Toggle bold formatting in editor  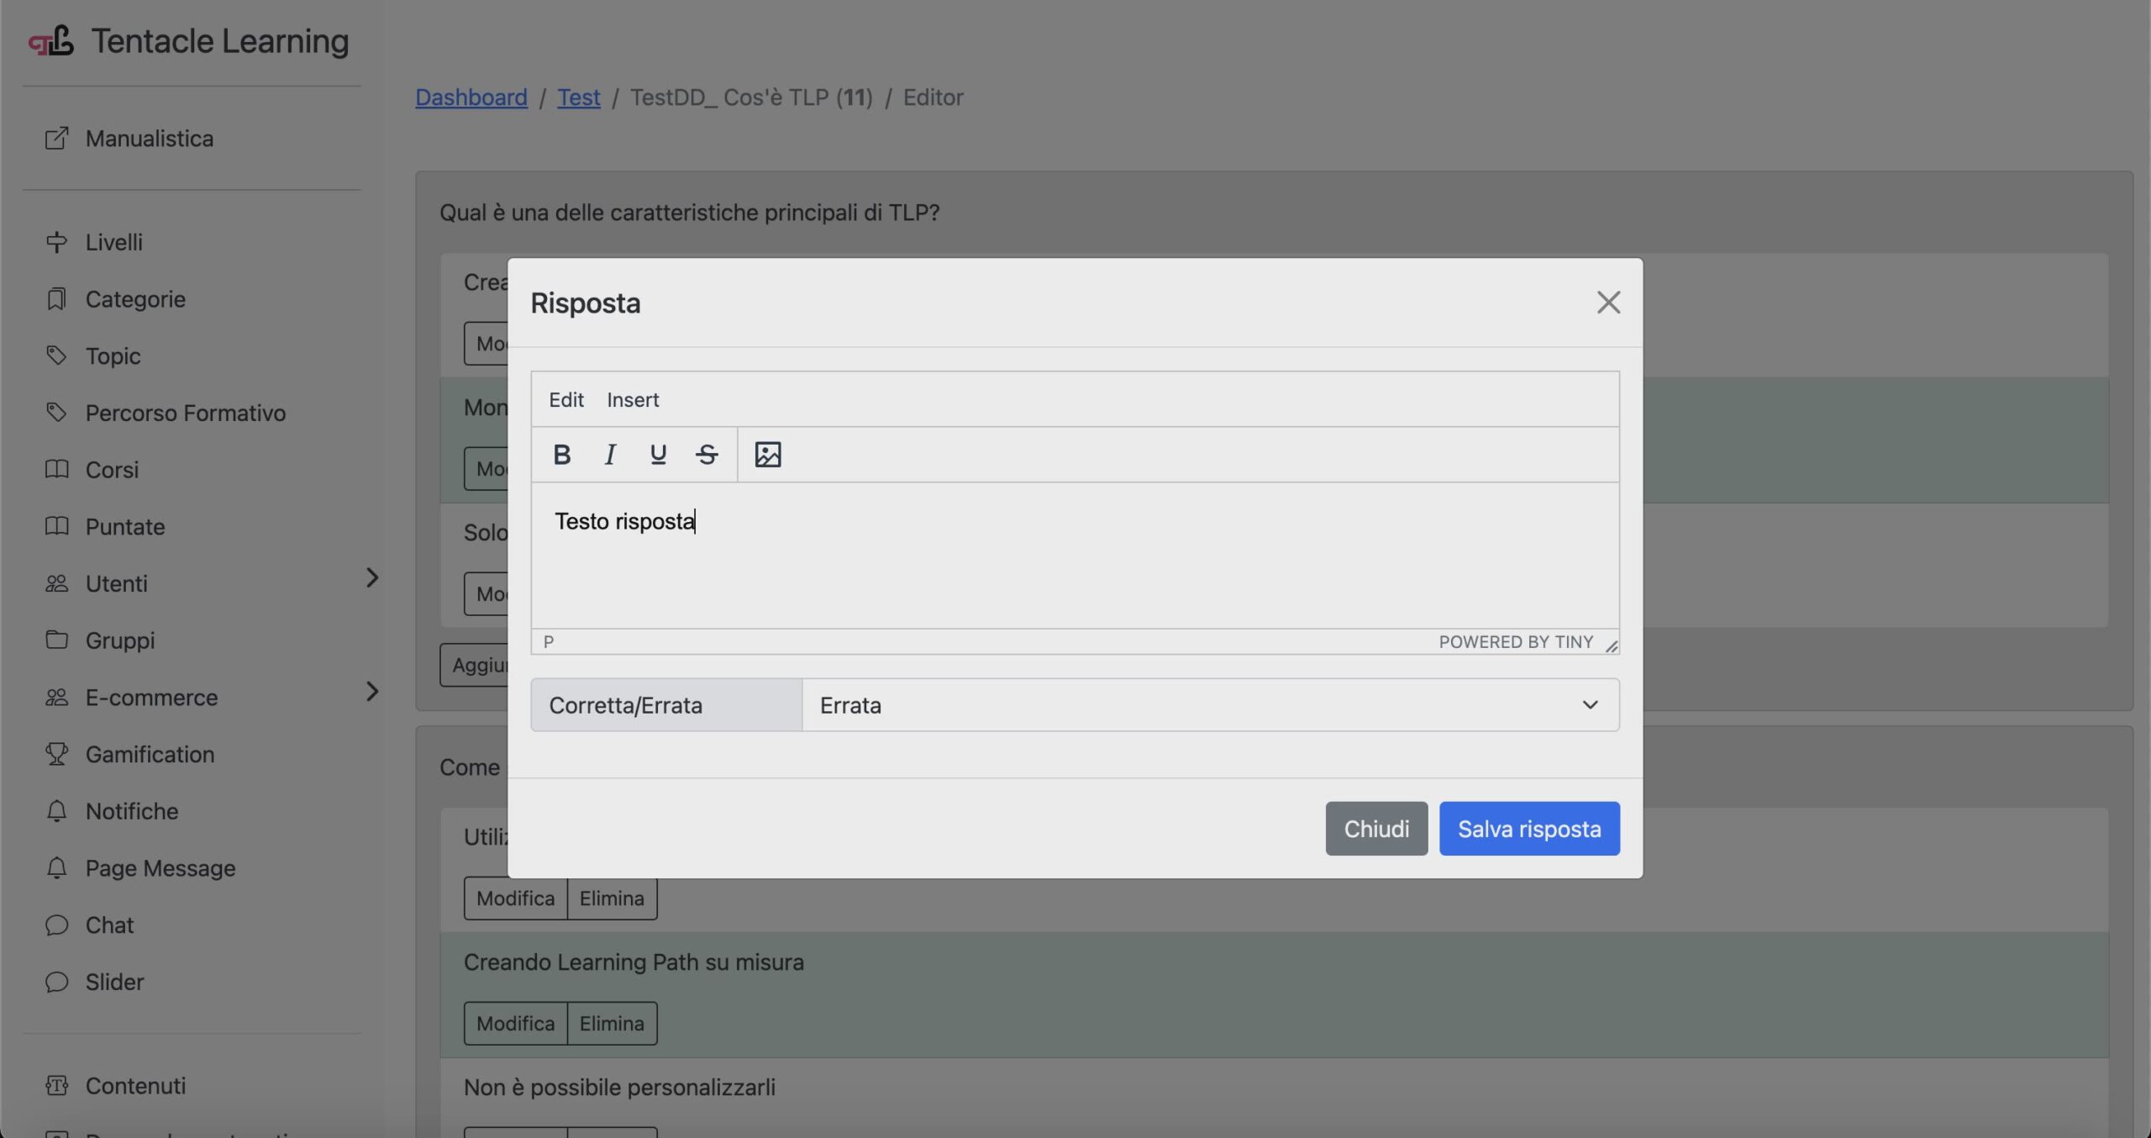(x=561, y=455)
